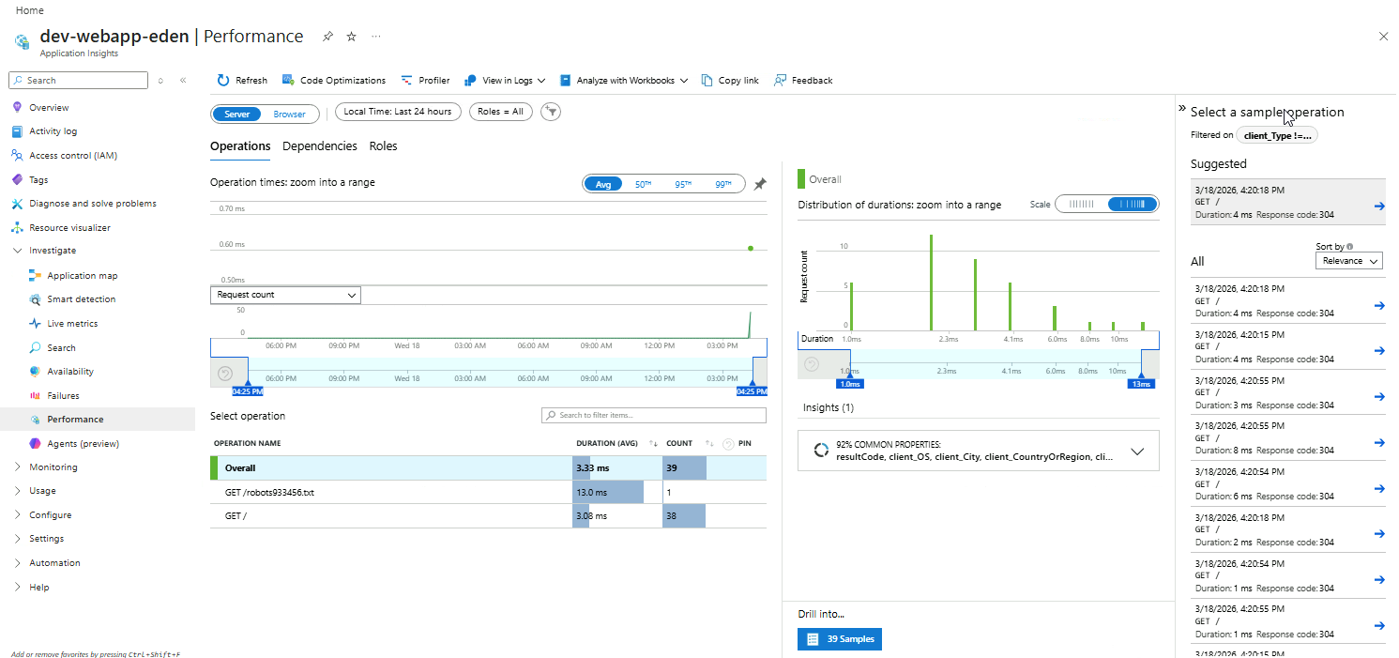The height and width of the screenshot is (658, 1399).
Task: Click the 39 Samples button
Action: (x=840, y=639)
